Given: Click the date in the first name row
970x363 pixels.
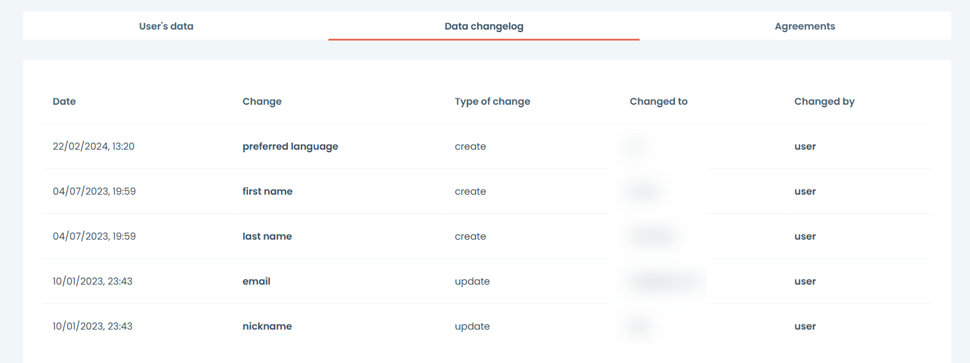Looking at the screenshot, I should (x=94, y=191).
